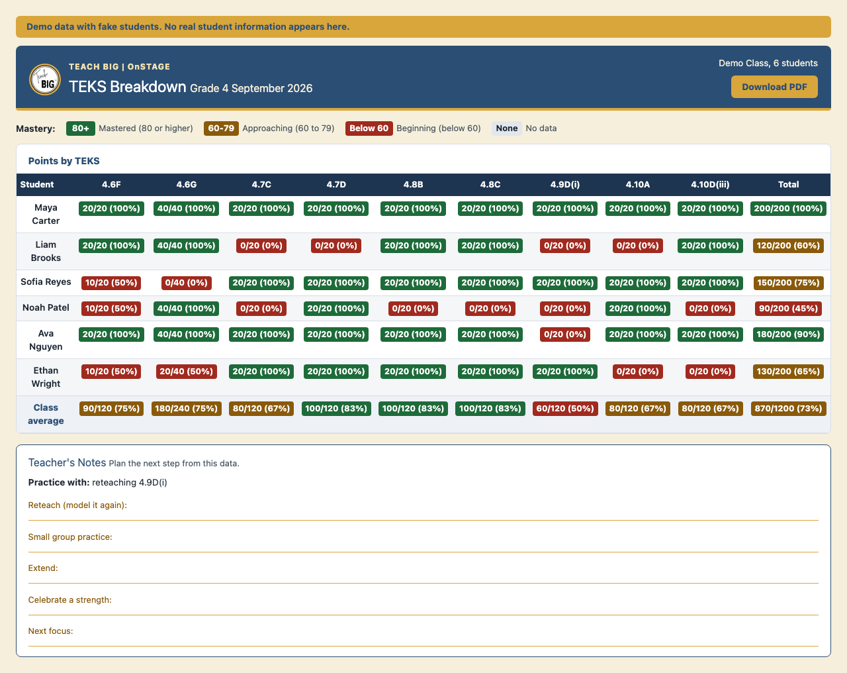Click the Next focus notes line
Image resolution: width=847 pixels, height=673 pixels.
(x=423, y=636)
